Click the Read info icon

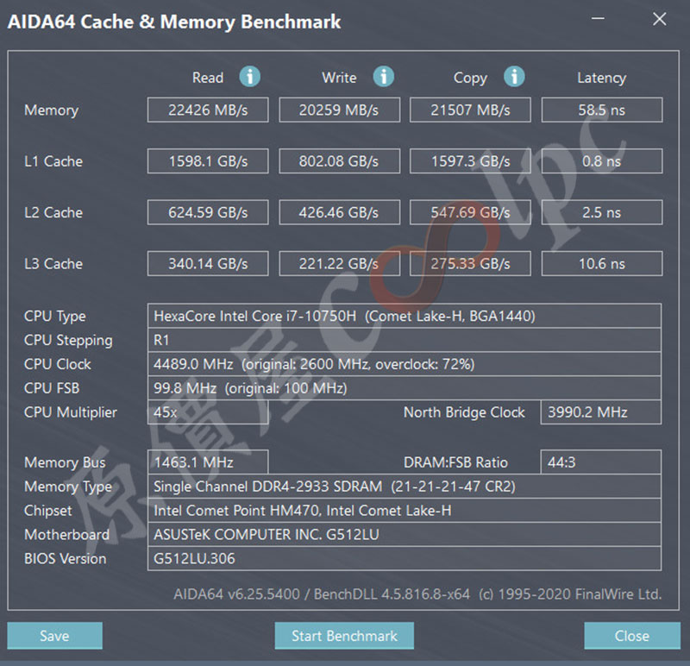click(249, 77)
